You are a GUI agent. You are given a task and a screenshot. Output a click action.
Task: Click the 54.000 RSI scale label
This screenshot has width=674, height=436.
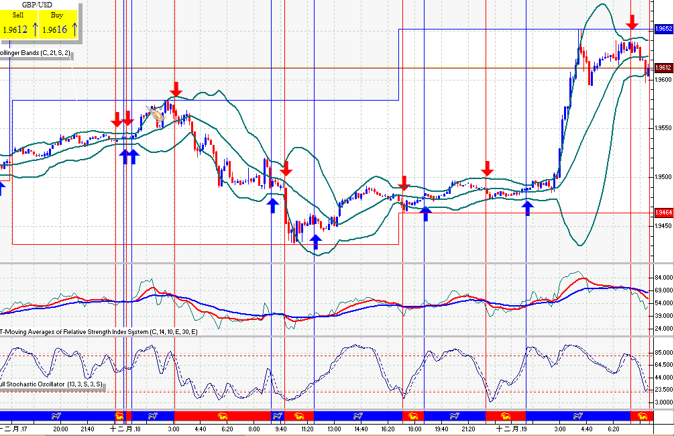664,303
